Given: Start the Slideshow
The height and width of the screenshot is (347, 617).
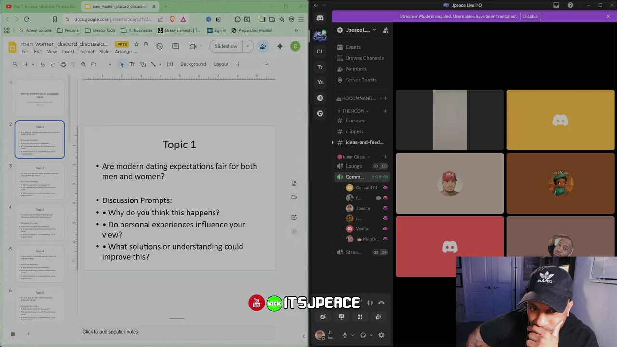Looking at the screenshot, I should [226, 46].
